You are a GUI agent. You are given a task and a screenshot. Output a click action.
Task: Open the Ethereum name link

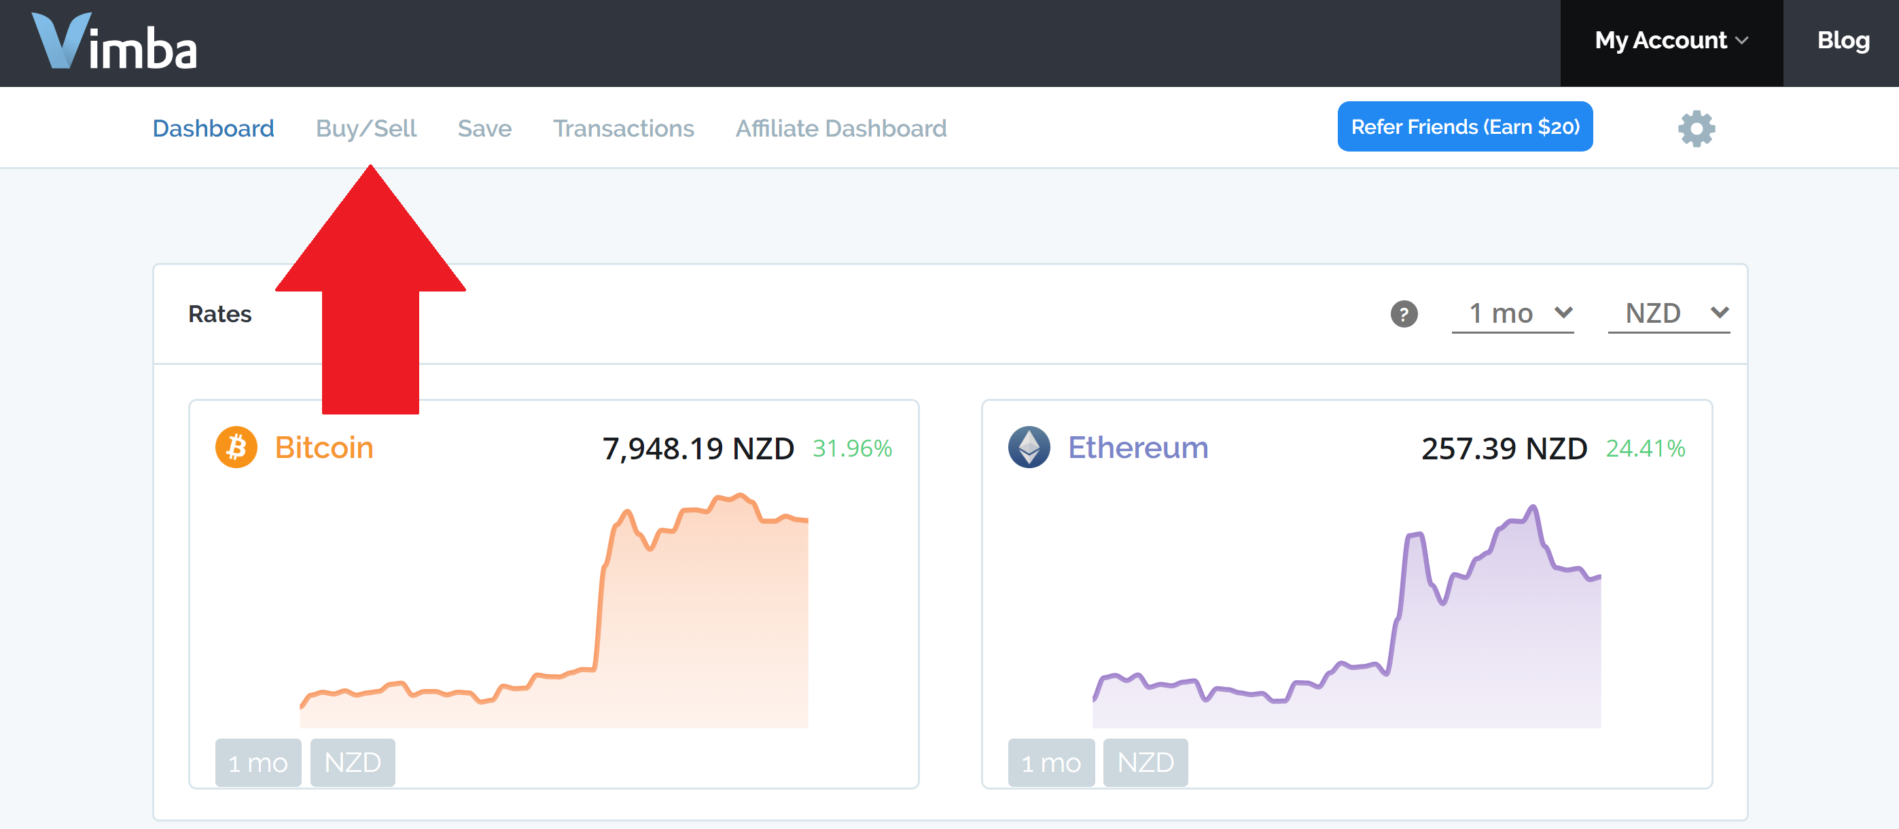click(x=1137, y=447)
